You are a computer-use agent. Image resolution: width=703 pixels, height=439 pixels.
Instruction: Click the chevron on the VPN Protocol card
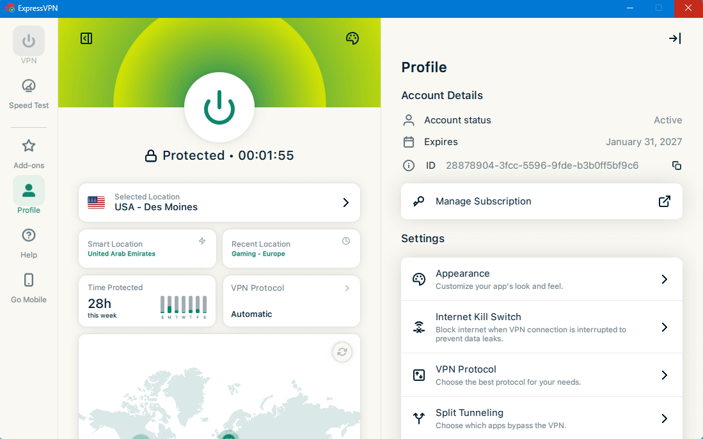tap(347, 288)
